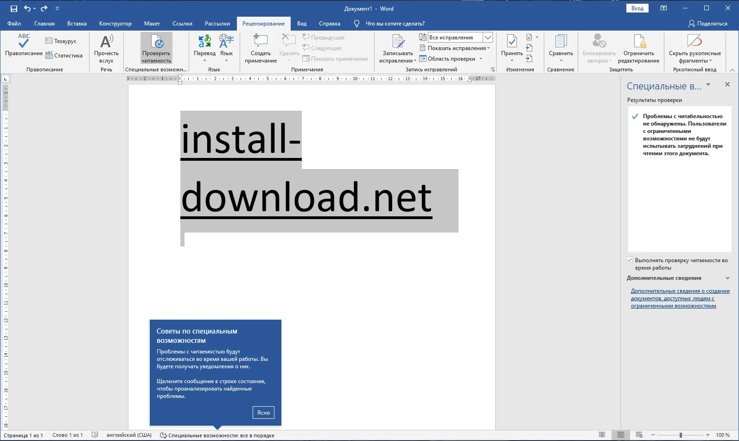739x441 pixels.
Task: Toggle Track Changes (Записывать исправления)
Action: tap(397, 43)
